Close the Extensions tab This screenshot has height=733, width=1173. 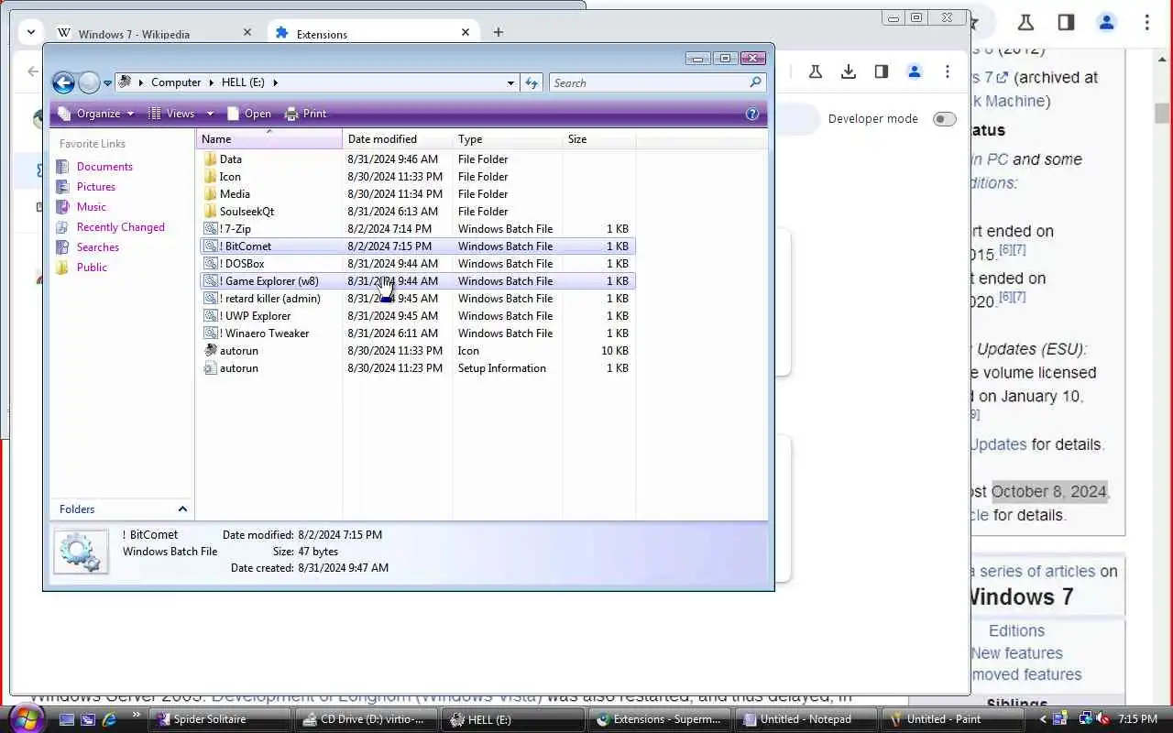[465, 32]
